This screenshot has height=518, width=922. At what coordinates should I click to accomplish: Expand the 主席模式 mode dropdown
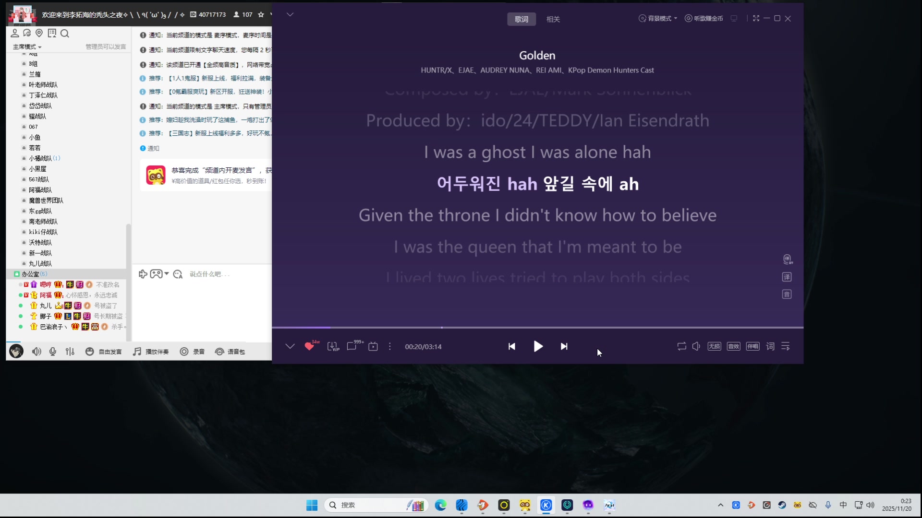pos(27,47)
